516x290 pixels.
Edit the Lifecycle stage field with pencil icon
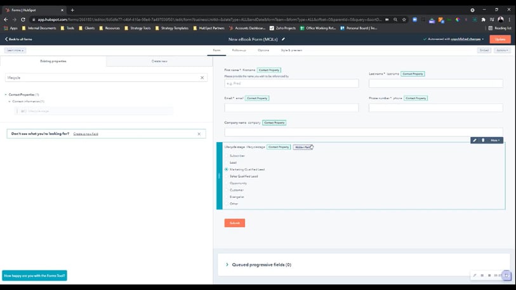click(475, 140)
